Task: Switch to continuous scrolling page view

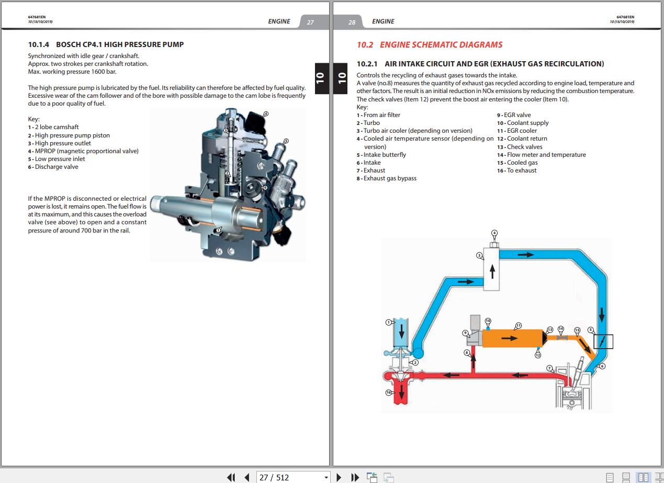Action: (x=626, y=477)
